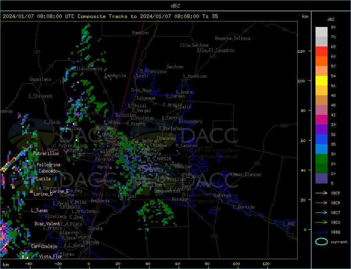This screenshot has height=269, width=351.
Task: Click the 'Vista_Flor' map label
Action: [x=51, y=257]
